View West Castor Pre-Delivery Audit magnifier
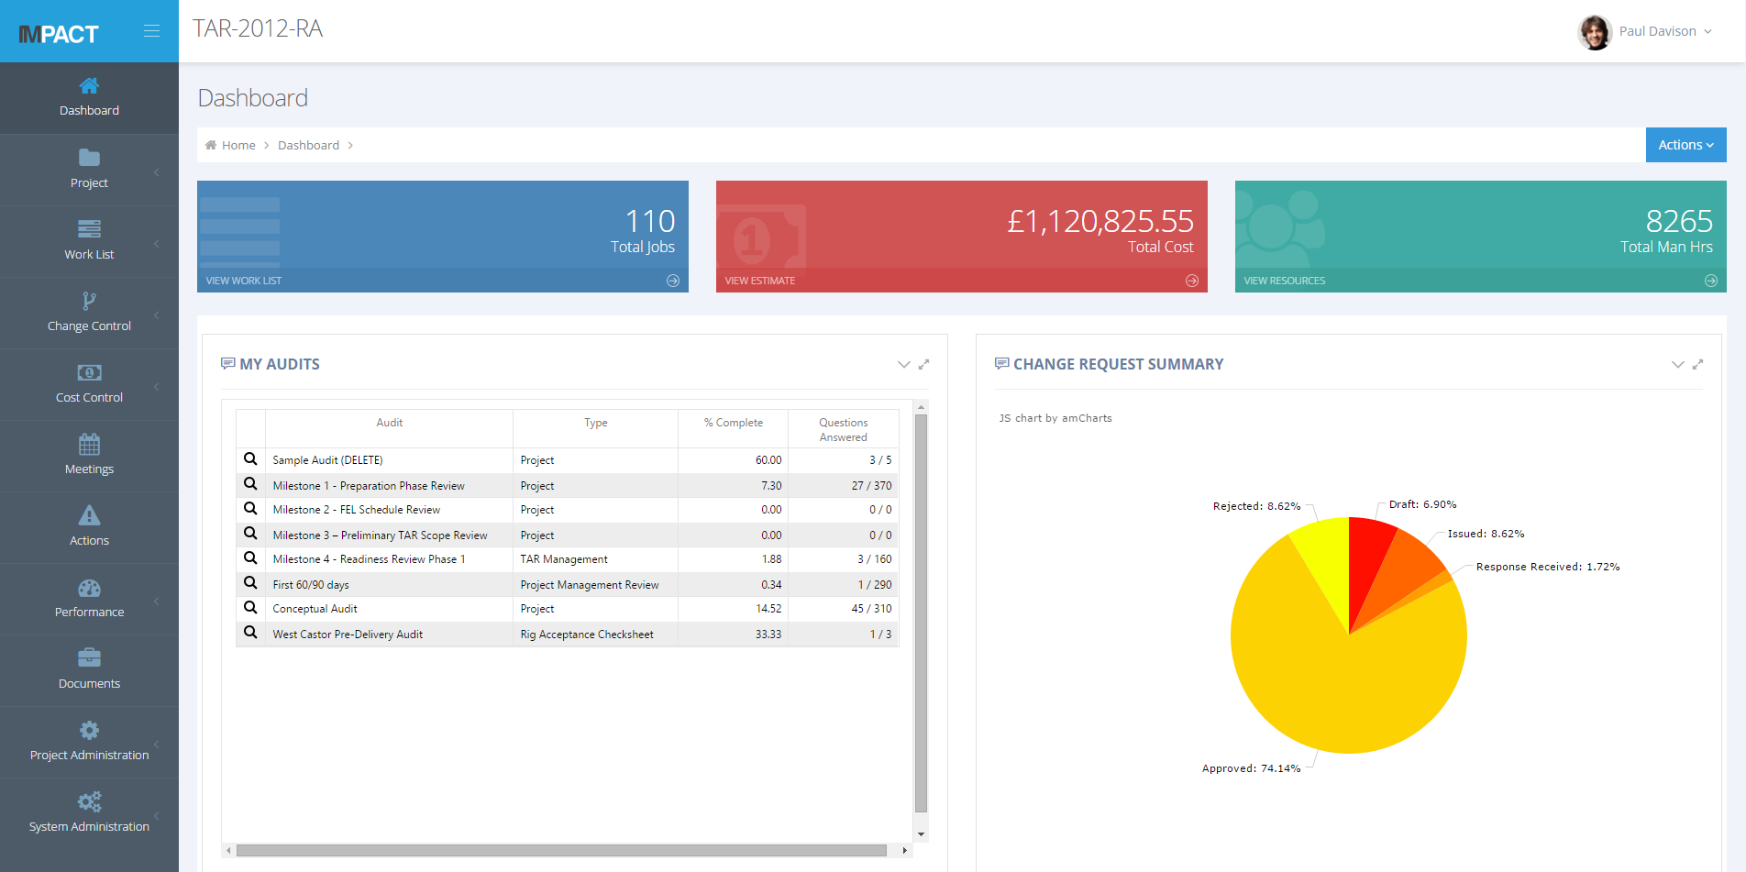Screen dimensions: 1746x872 250,633
